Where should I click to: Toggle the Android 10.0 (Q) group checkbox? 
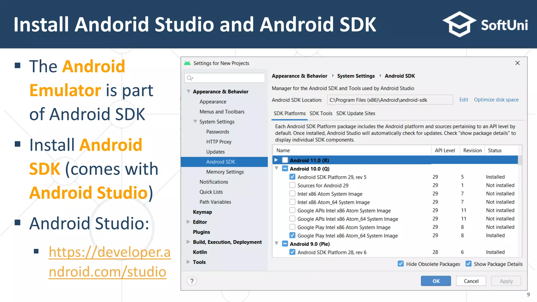[285, 169]
